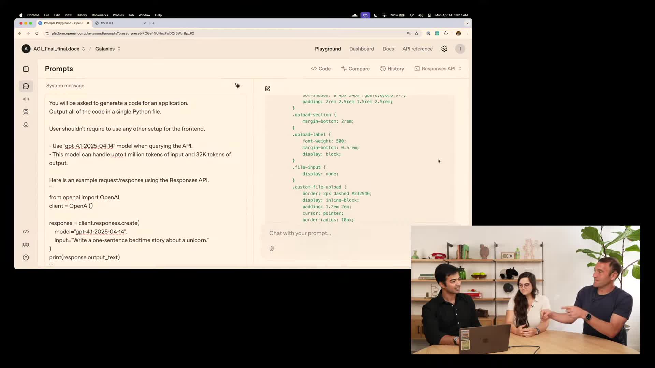
Task: Open the settings gear icon
Action: tap(444, 49)
